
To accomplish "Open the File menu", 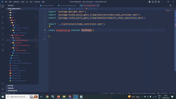I will click(6, 2).
